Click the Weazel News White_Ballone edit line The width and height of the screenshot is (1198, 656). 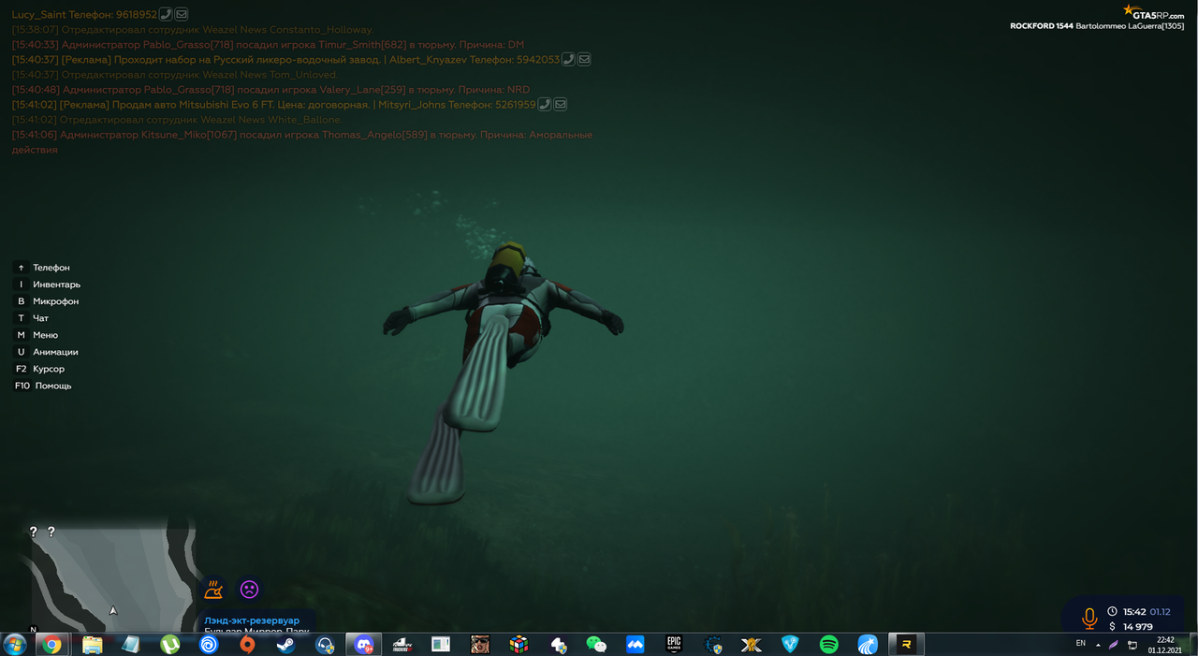pos(177,119)
